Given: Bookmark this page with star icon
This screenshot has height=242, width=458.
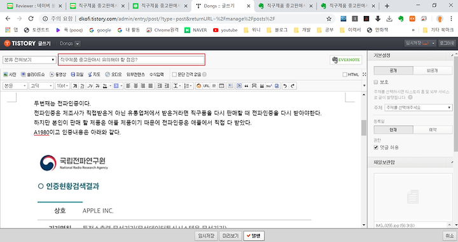Looking at the screenshot, I should click(x=329, y=18).
